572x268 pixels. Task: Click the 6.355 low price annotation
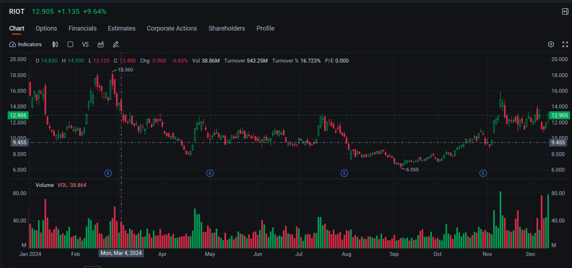(x=412, y=170)
